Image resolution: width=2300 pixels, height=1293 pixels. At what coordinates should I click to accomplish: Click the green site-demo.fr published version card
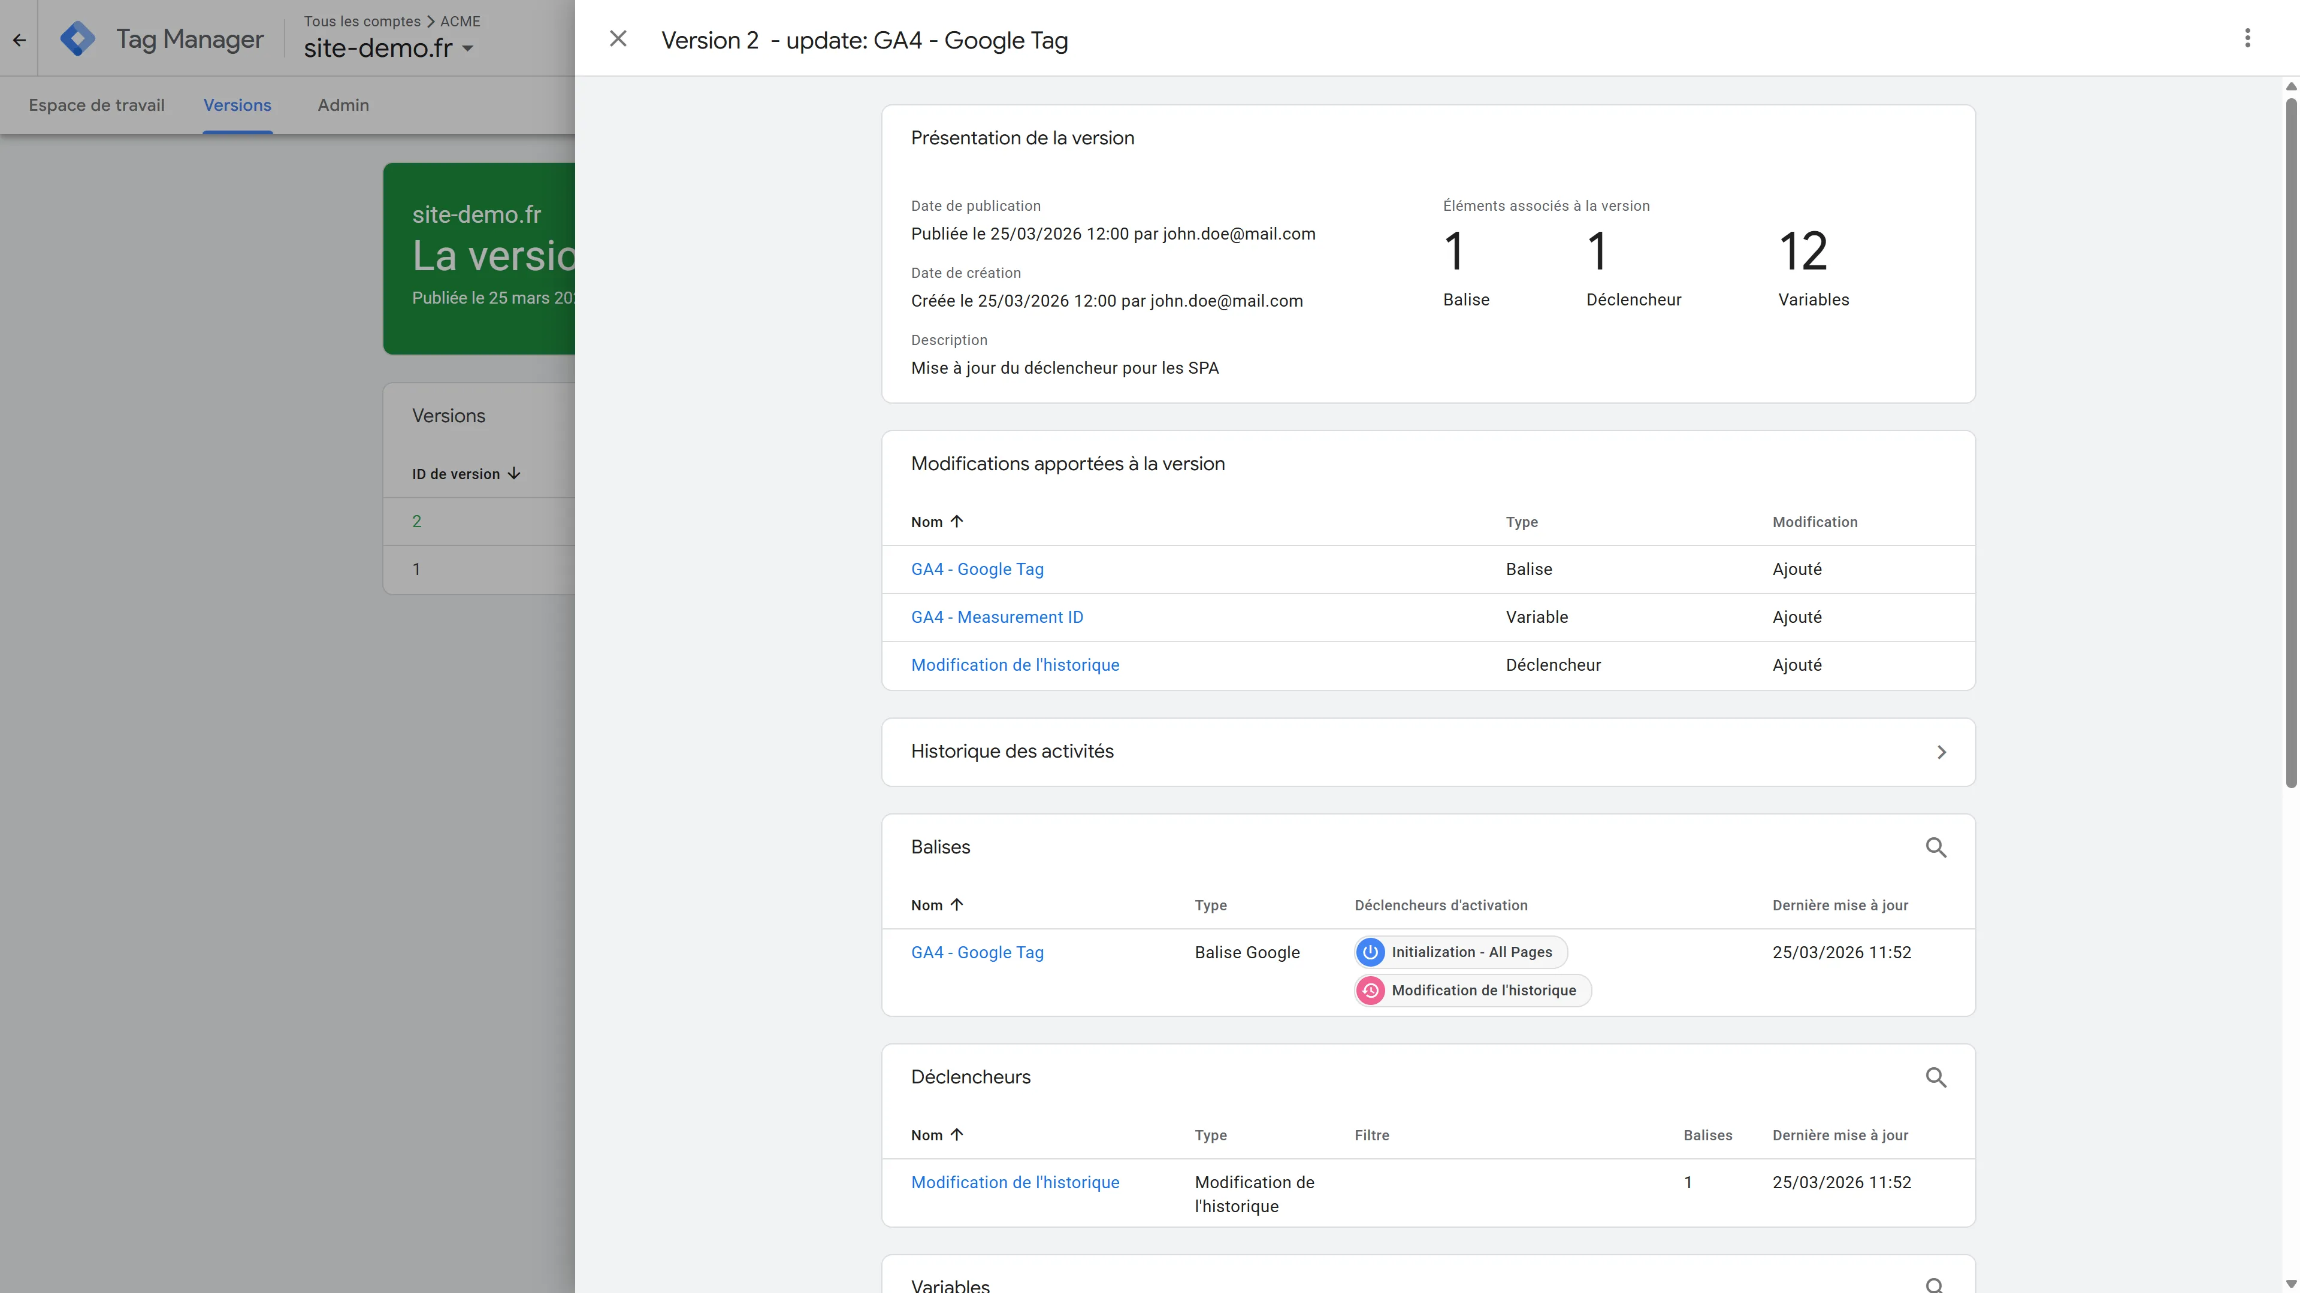click(x=479, y=258)
